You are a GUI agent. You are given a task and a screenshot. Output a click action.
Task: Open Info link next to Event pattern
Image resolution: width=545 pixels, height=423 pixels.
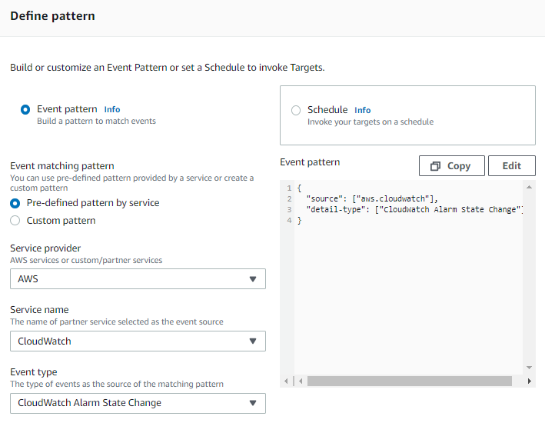point(112,109)
